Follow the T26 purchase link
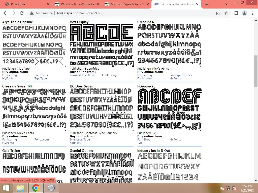 140,143
